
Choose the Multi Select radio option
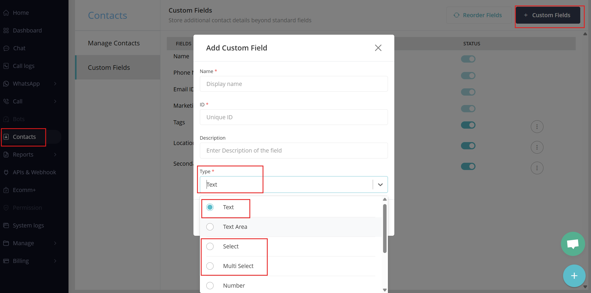point(210,266)
